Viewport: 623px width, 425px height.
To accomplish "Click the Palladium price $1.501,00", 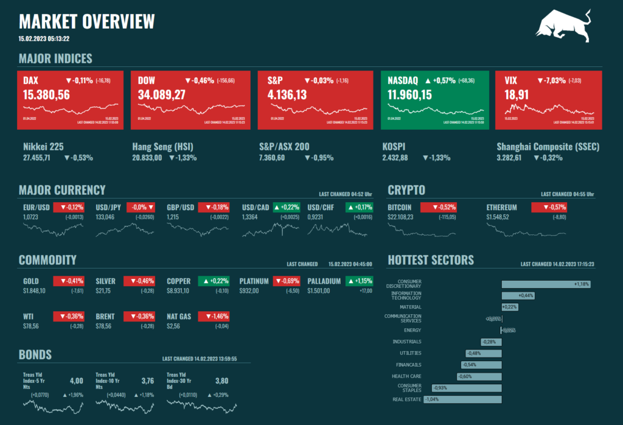I will 319,291.
